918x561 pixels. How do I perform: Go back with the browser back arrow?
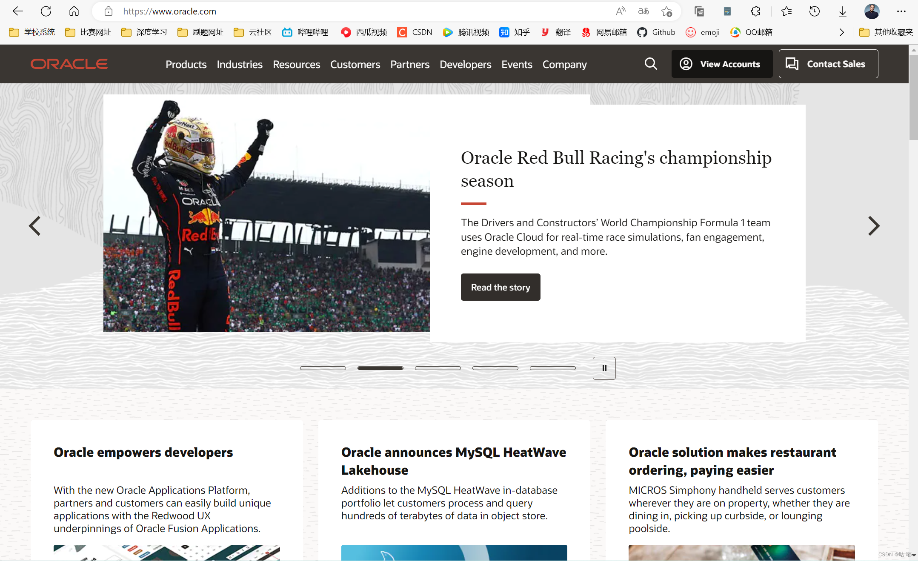(17, 11)
